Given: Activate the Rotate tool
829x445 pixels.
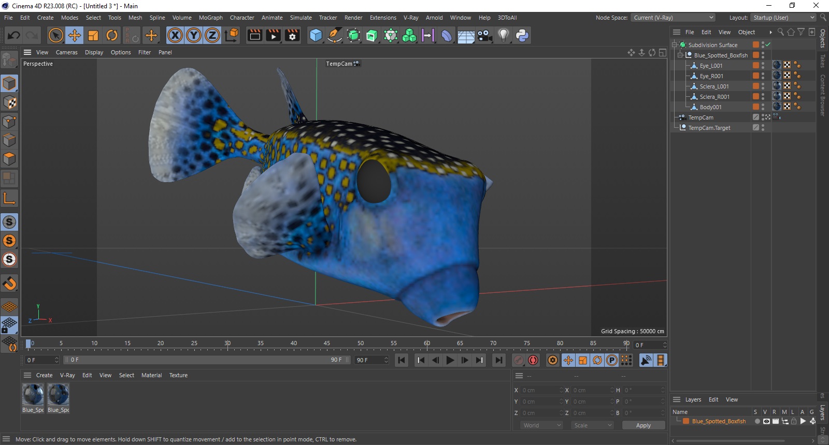Looking at the screenshot, I should point(112,35).
